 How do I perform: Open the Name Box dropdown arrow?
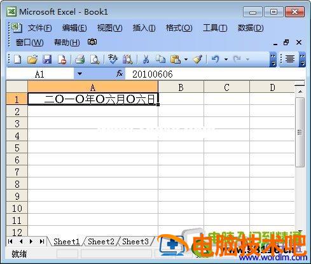tap(79, 74)
